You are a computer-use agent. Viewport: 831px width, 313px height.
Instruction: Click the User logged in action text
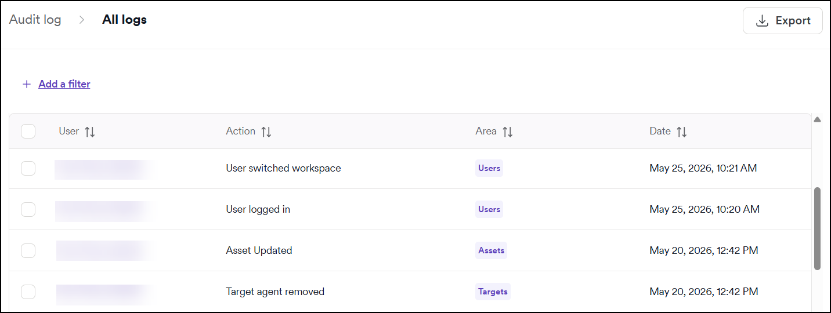click(258, 209)
